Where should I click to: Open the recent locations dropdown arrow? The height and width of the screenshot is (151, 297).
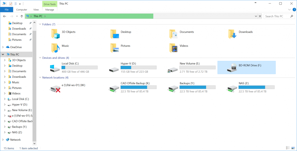pos(17,17)
